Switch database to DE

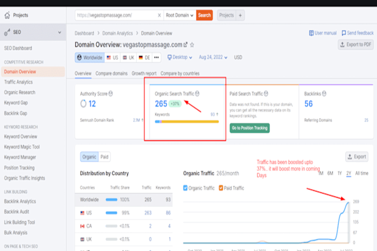(144, 58)
